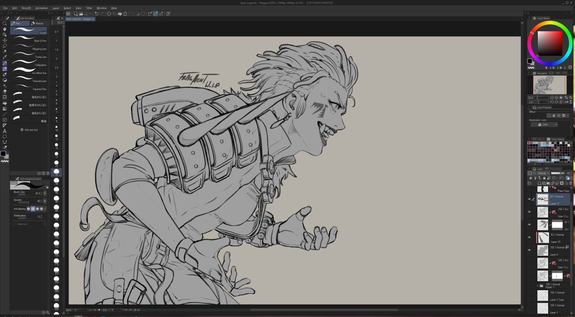
Task: Choose the Tapered Pen sub tool
Action: tap(29, 88)
